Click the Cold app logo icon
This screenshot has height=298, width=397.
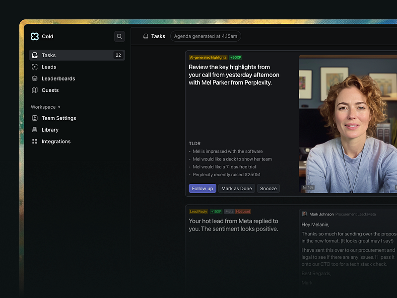click(x=35, y=36)
